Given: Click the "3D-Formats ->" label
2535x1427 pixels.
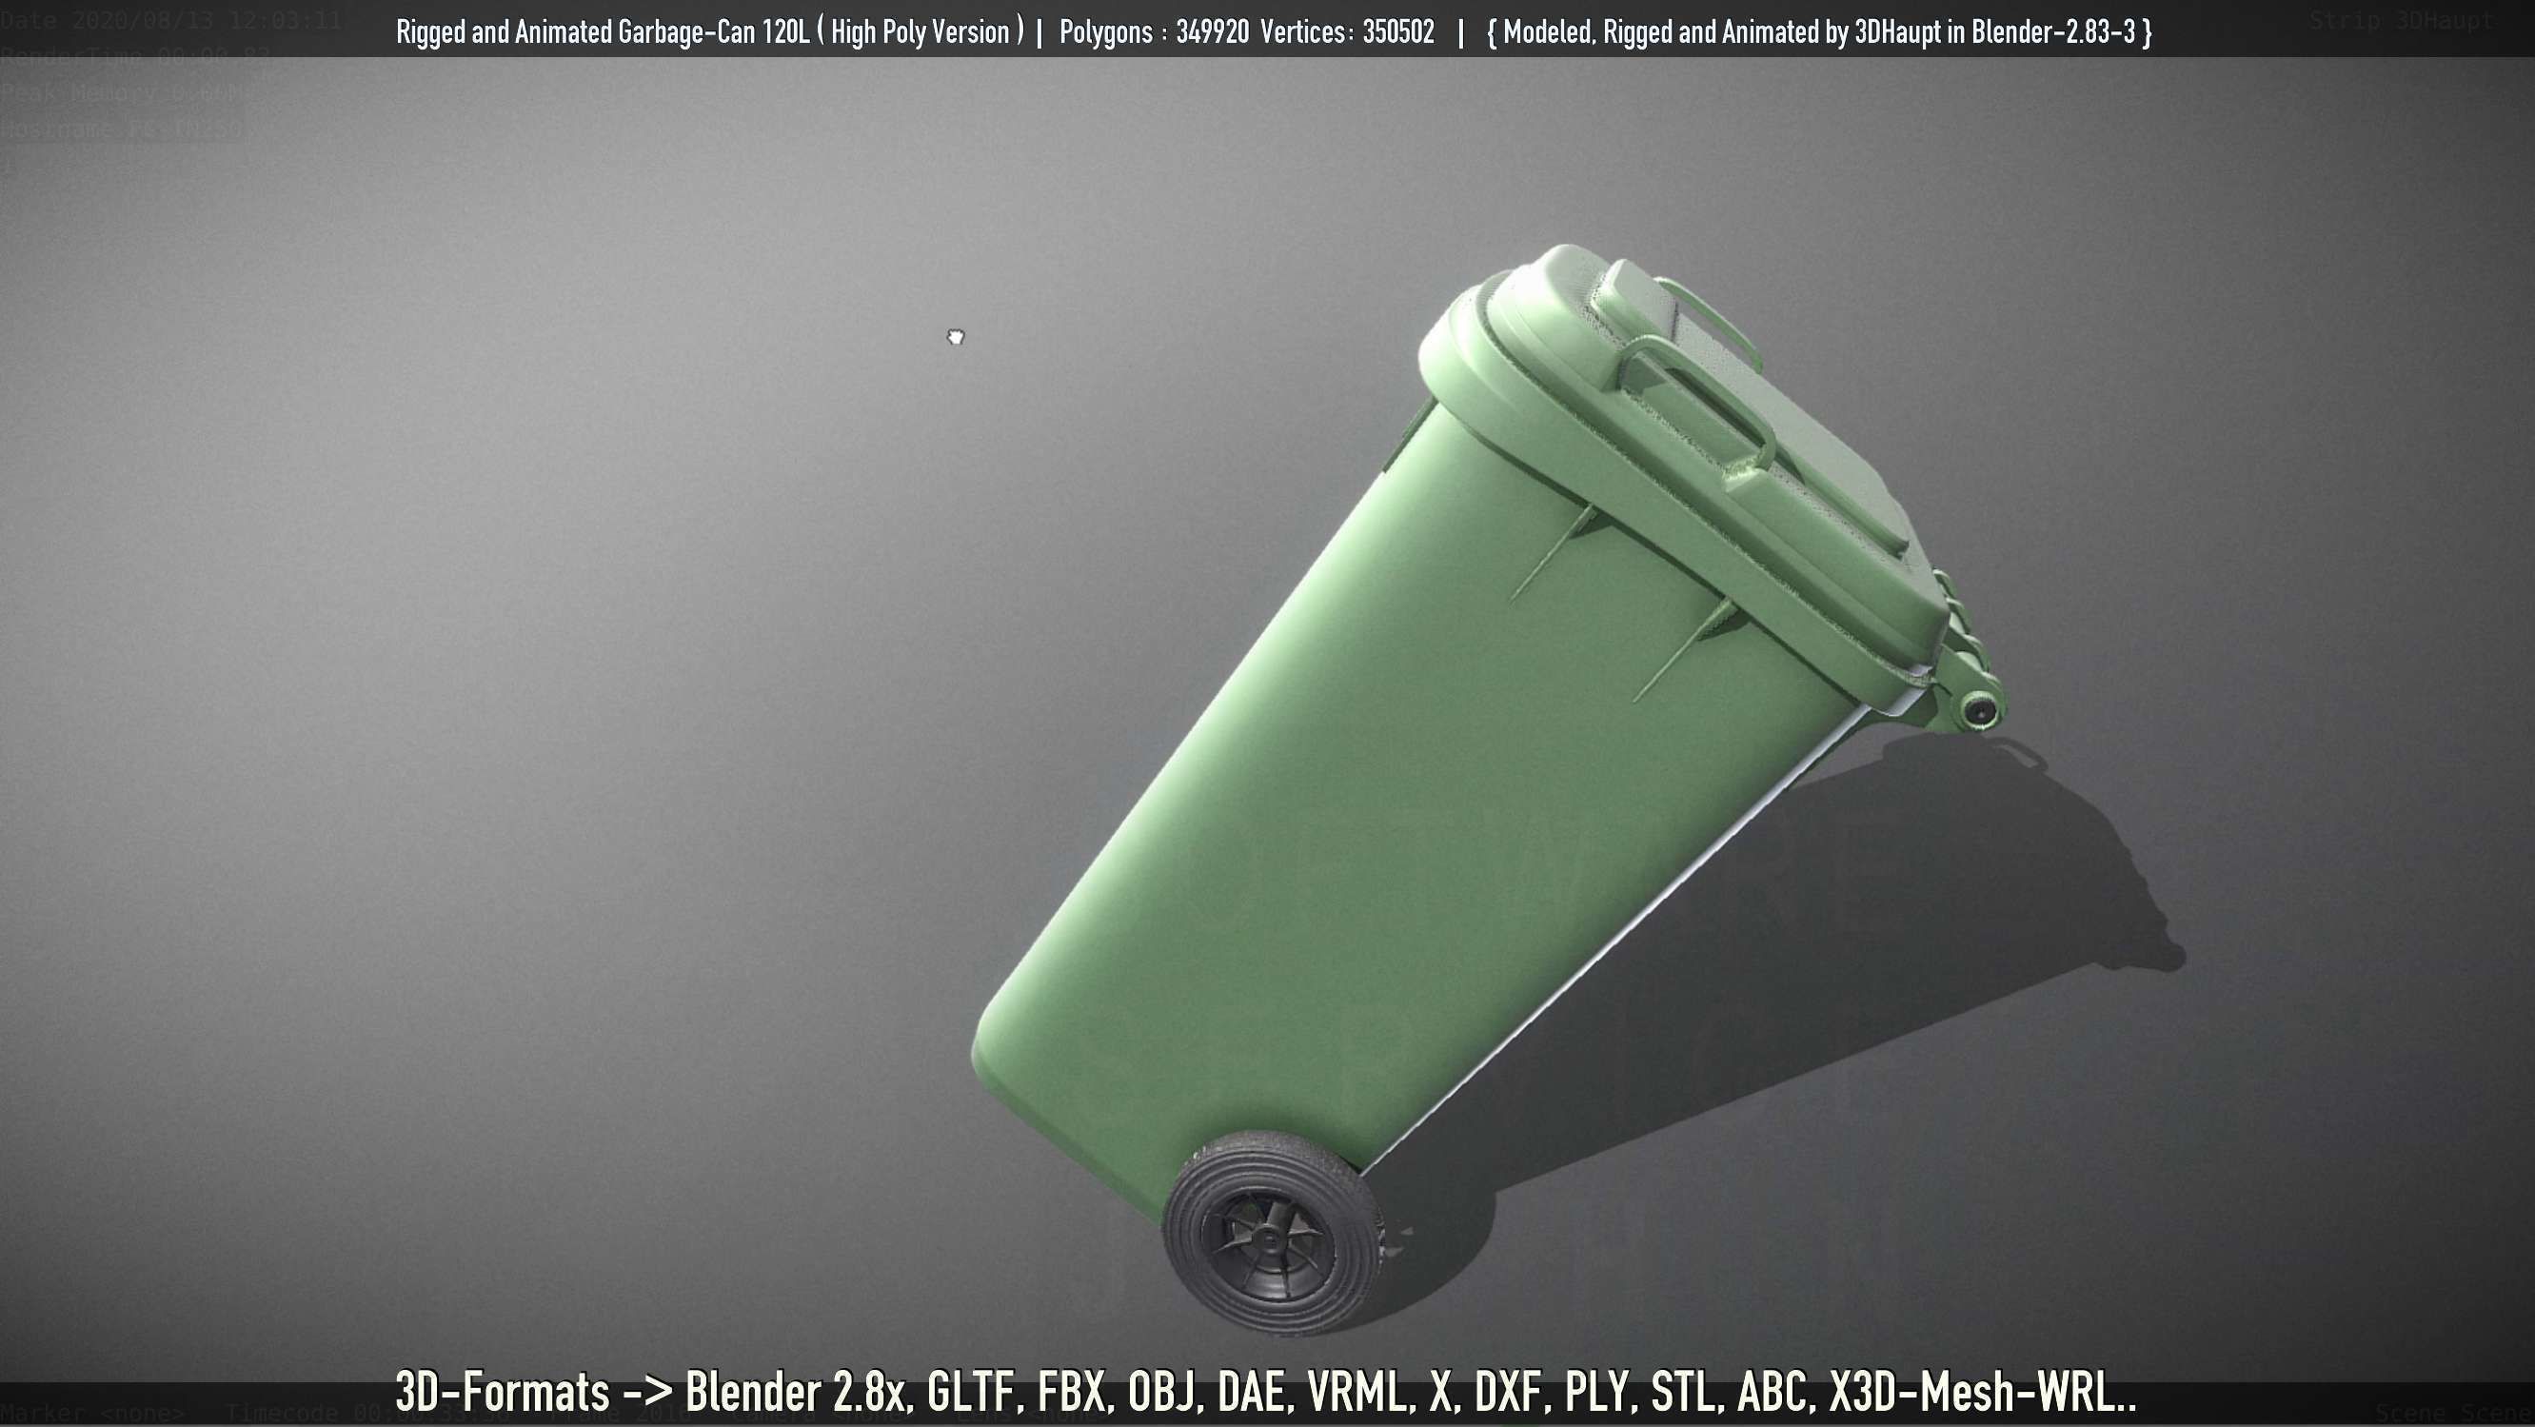Looking at the screenshot, I should (534, 1392).
